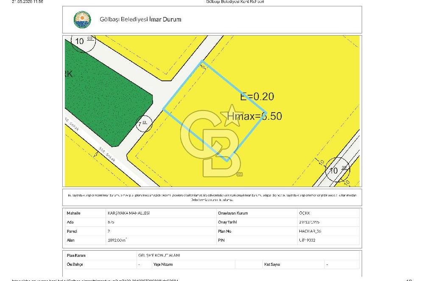This screenshot has width=424, height=281.
Task: Click the circled "7" road width marker
Action: click(x=144, y=124)
